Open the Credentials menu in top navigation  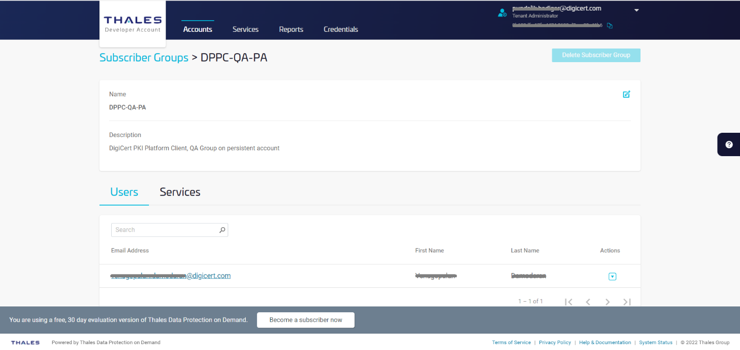(x=340, y=29)
